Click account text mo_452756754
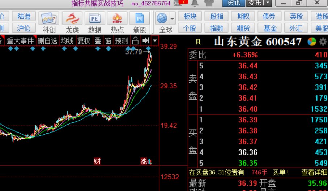This screenshot has height=191, width=328. pyautogui.click(x=151, y=3)
